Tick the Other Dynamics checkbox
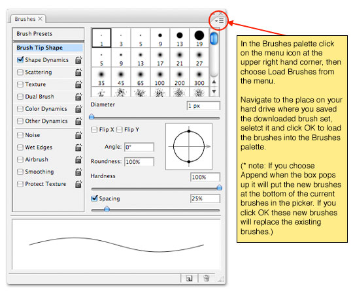The height and width of the screenshot is (293, 353). coord(20,121)
